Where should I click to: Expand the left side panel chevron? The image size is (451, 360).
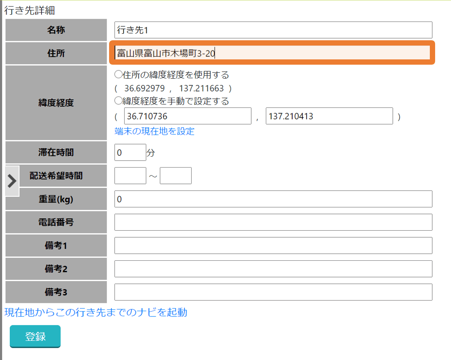coord(12,181)
